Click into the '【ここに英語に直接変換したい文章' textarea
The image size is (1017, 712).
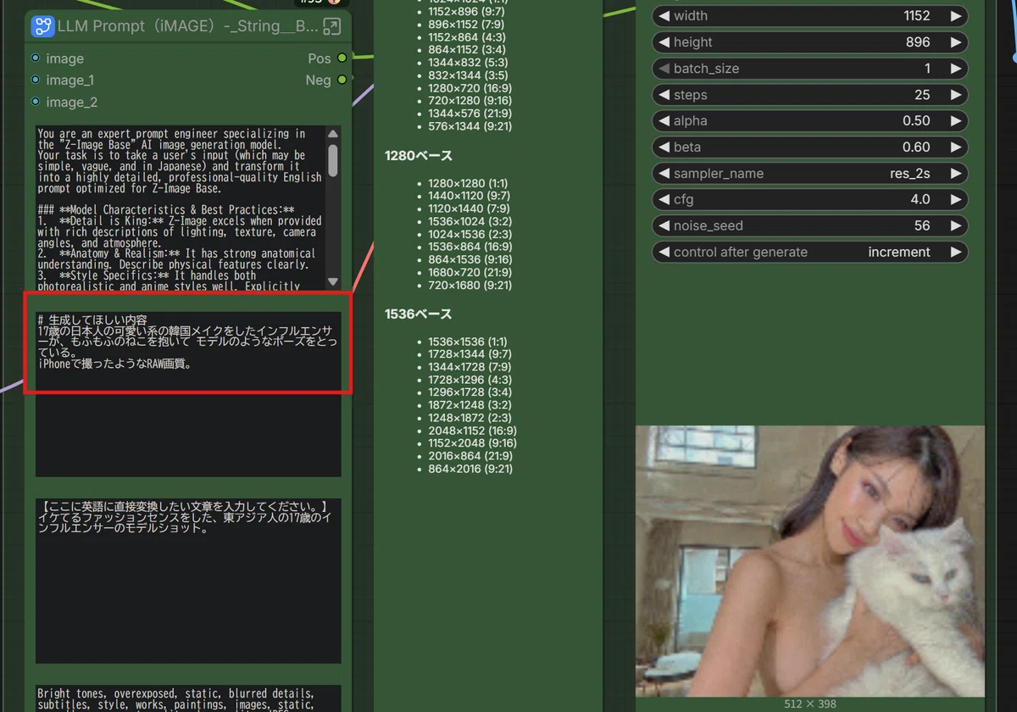click(188, 581)
